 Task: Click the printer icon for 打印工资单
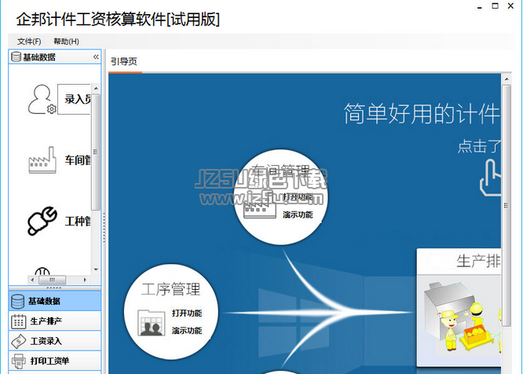click(x=18, y=361)
